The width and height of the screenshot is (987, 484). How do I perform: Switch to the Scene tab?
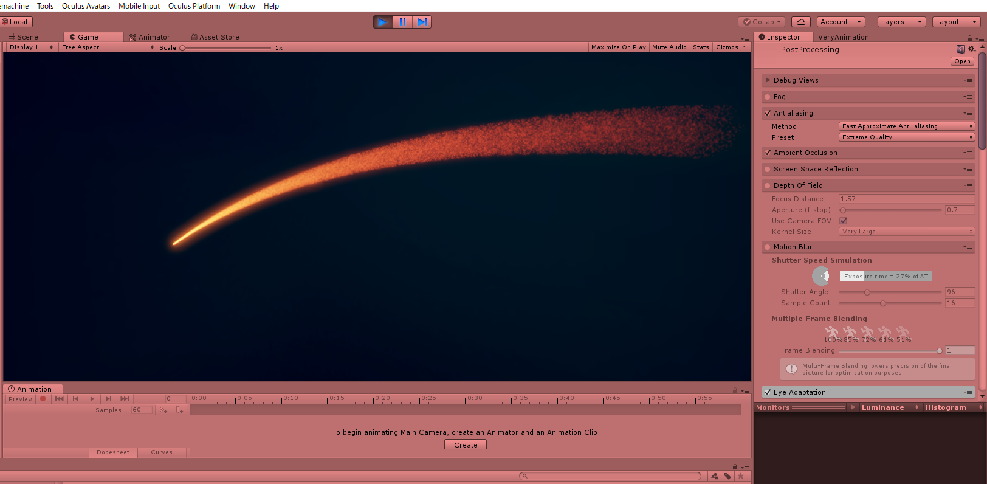coord(24,37)
